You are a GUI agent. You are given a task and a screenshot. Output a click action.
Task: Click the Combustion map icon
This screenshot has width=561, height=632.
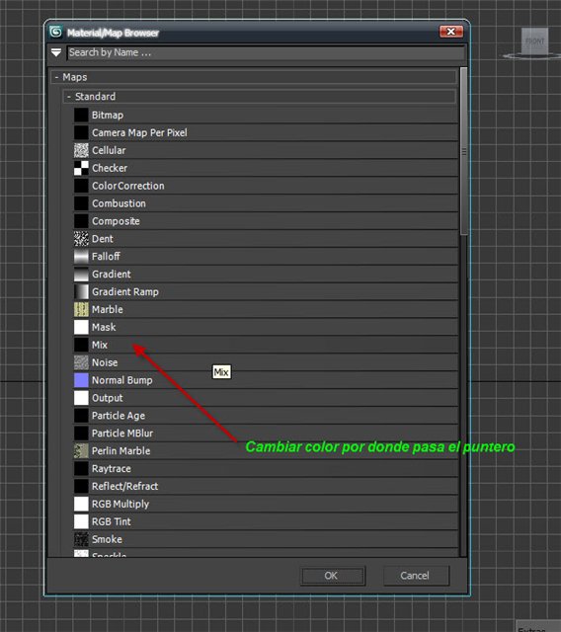point(81,203)
